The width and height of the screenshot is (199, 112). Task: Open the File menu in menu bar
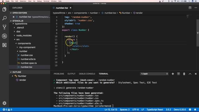[12, 1]
